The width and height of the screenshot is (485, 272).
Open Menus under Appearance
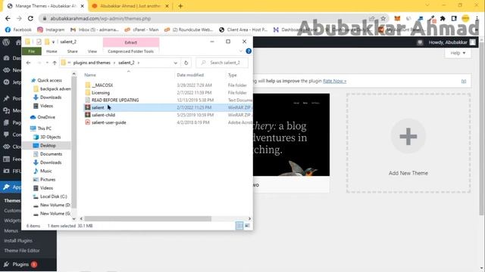pos(11,230)
